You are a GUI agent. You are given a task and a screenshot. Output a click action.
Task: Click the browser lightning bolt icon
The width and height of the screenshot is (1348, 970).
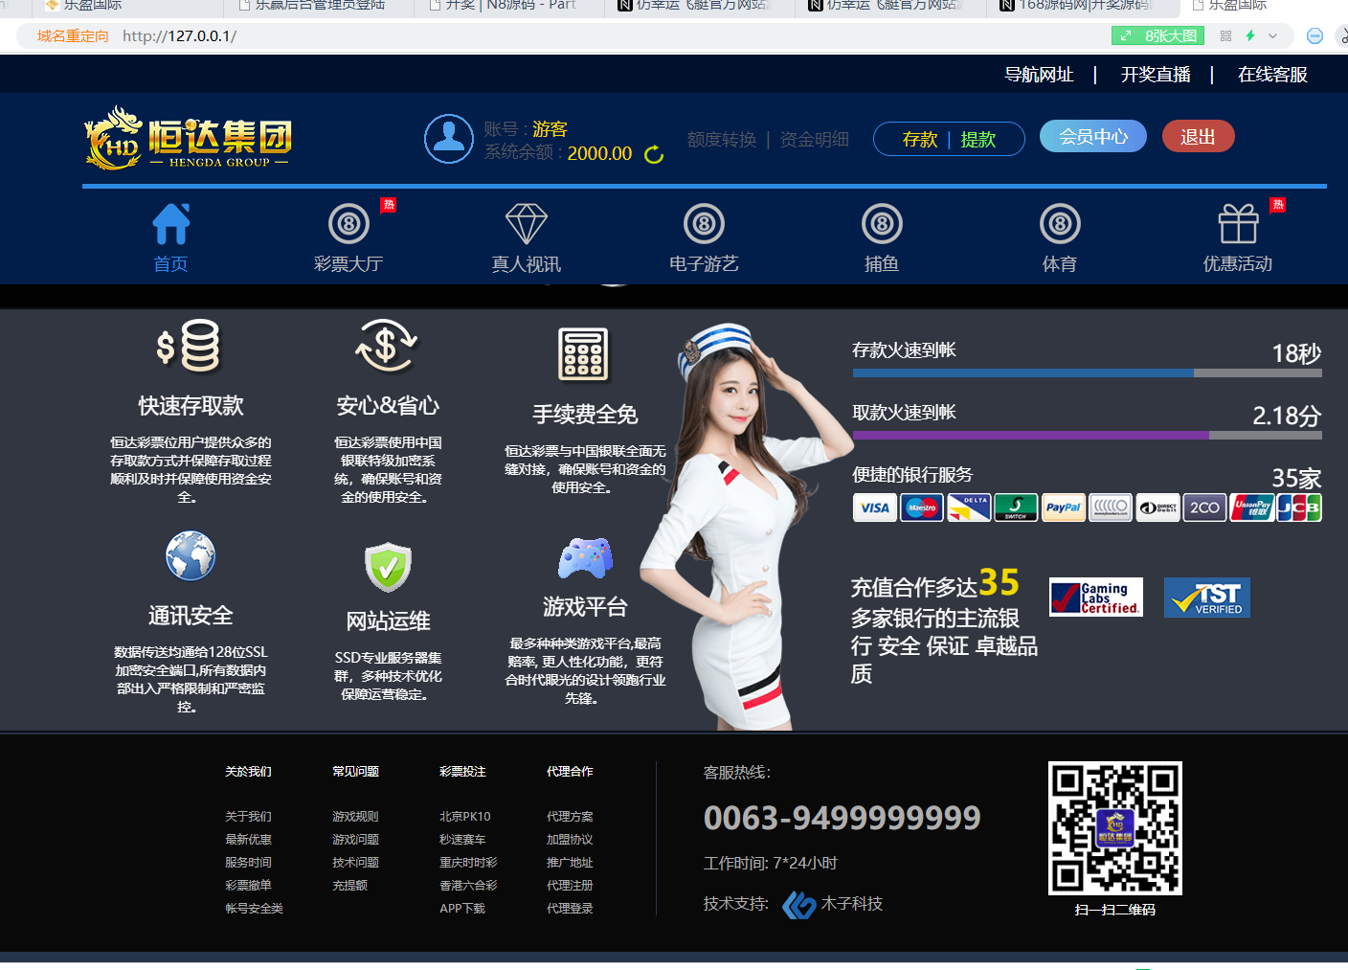[1249, 36]
